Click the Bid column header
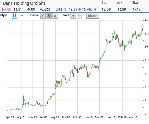 [104, 2]
